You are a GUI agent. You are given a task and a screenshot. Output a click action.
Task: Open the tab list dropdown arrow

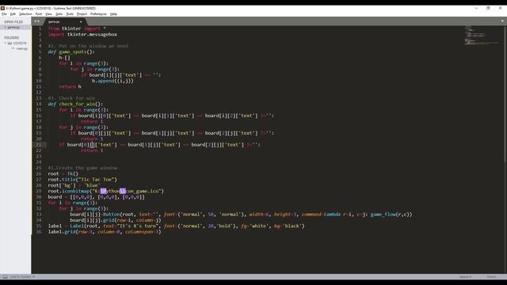click(502, 21)
